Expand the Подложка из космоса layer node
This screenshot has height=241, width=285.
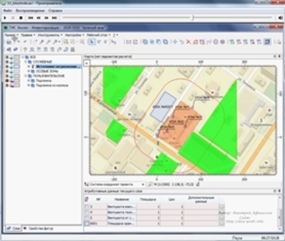[x=28, y=85]
